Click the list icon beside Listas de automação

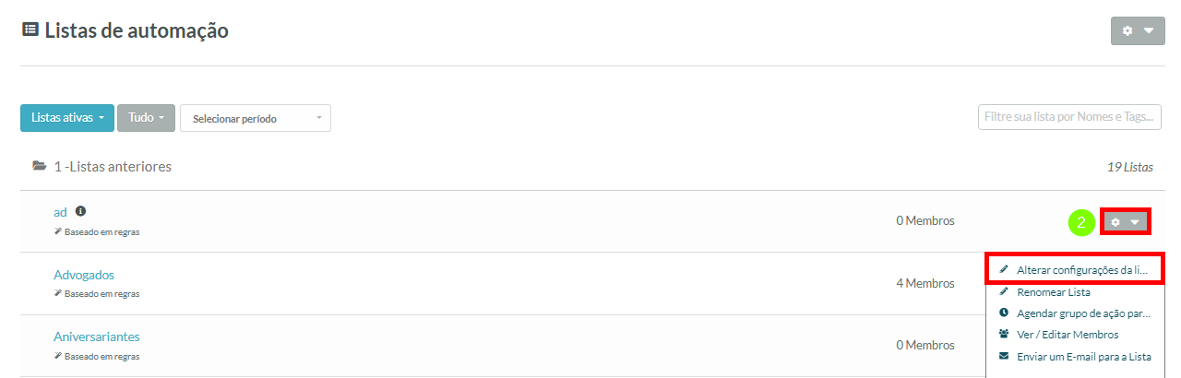click(30, 30)
